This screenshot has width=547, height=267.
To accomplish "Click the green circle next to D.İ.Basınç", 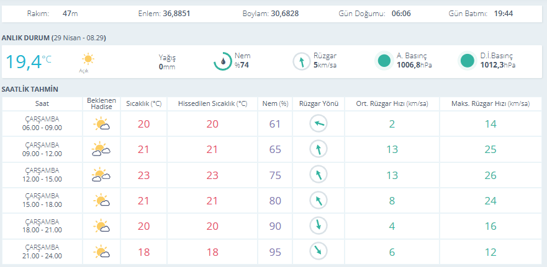I will (x=468, y=61).
